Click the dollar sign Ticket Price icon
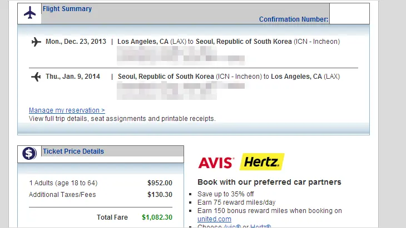 29,154
